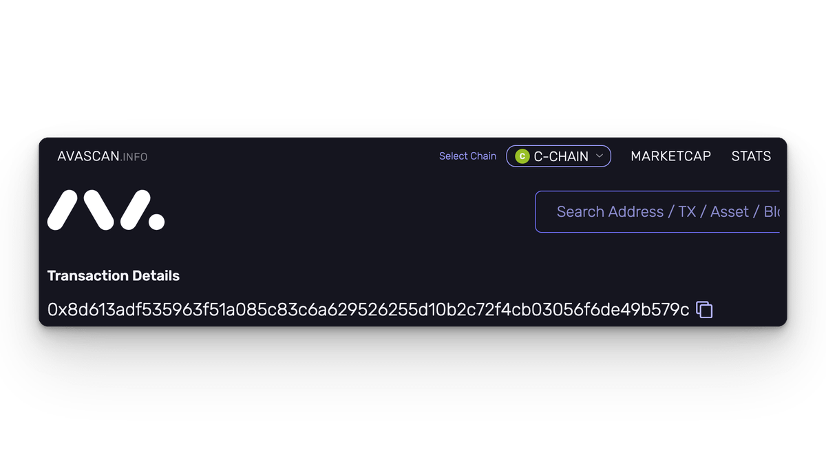The width and height of the screenshot is (826, 464).
Task: Click the Select Chain label
Action: click(x=467, y=156)
